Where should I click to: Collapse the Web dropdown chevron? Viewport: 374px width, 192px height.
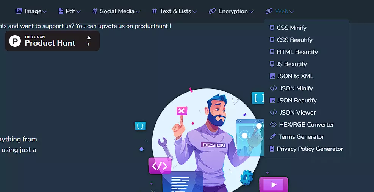[x=292, y=11]
